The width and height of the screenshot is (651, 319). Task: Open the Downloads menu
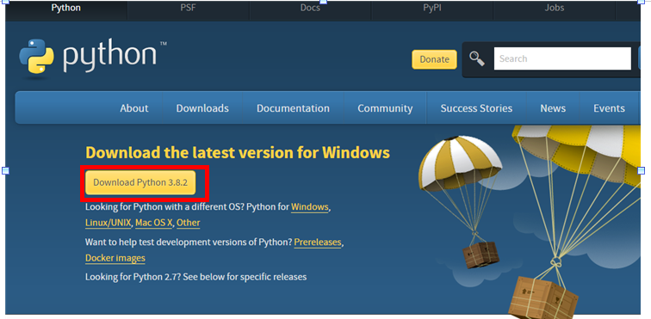[x=202, y=108]
